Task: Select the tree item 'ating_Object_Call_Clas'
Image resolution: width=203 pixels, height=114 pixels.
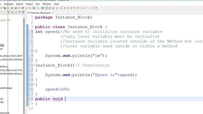Action: click(x=11, y=70)
